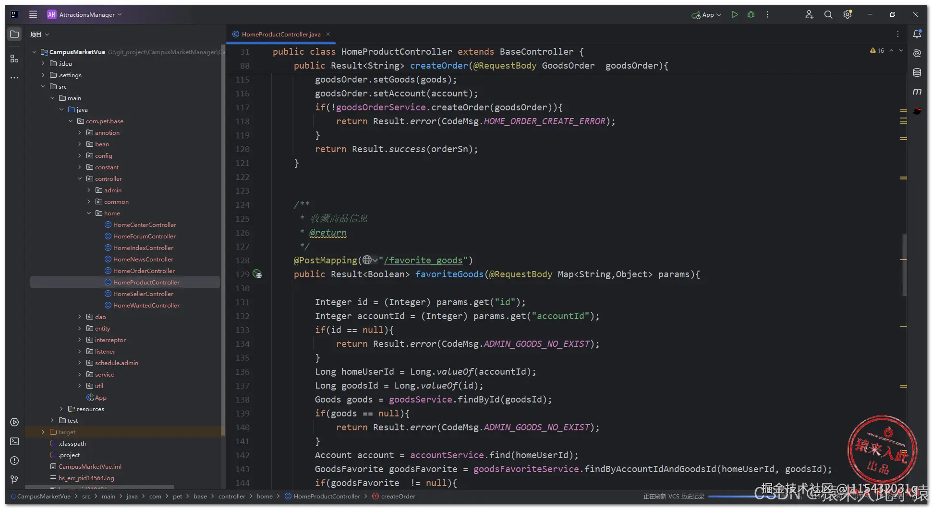Open HomeNewsController class in tree

[143, 259]
